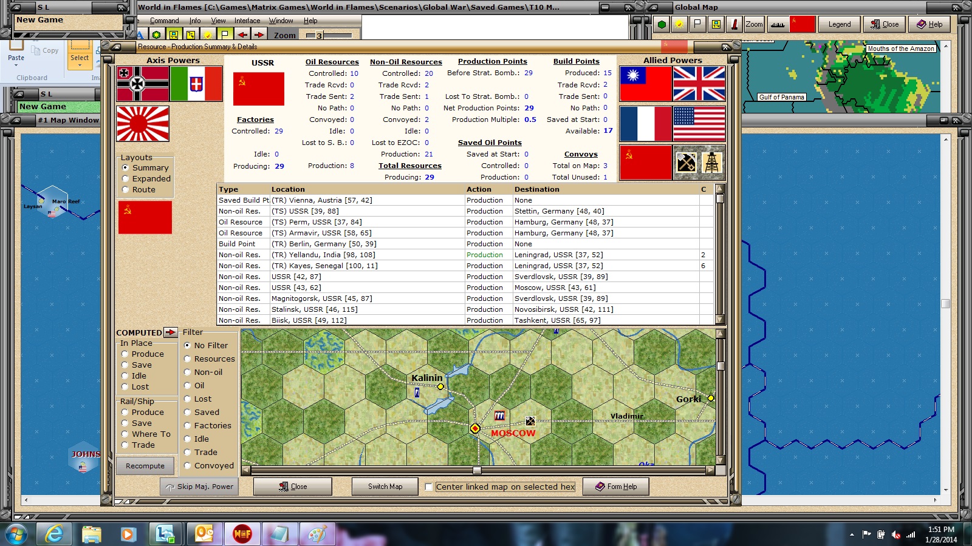Select the Vienna, Austria saved build point row
This screenshot has width=972, height=546.
point(465,200)
